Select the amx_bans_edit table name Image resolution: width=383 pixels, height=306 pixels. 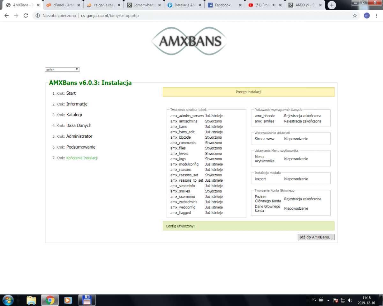183,132
